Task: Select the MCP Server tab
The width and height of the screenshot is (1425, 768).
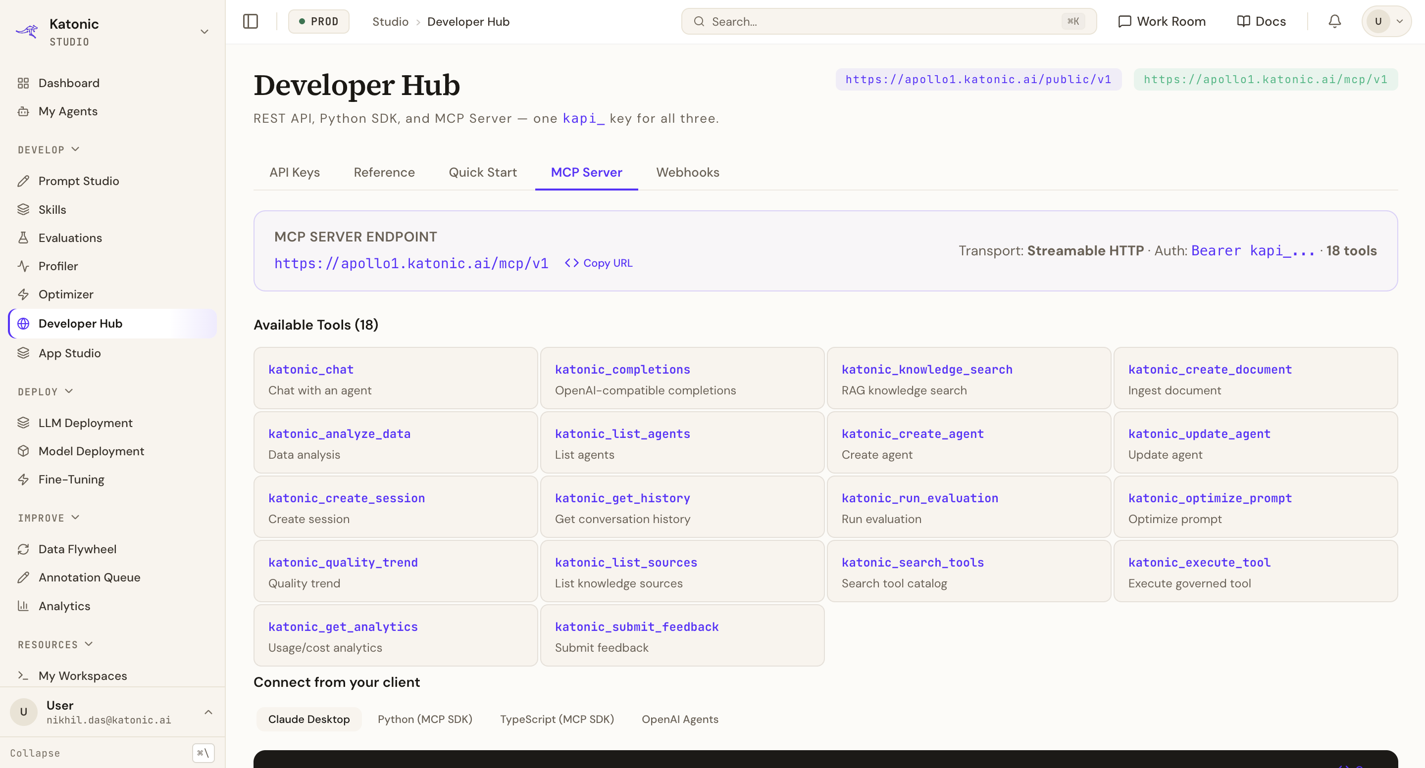Action: tap(586, 173)
